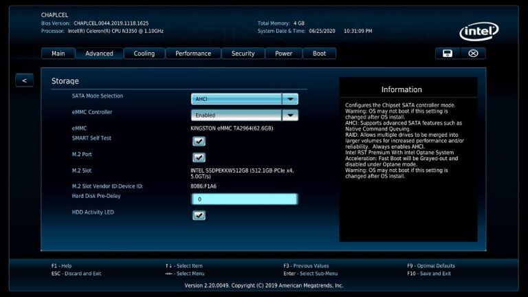Open the Performance tab
Image resolution: width=528 pixels, height=297 pixels.
pos(193,54)
